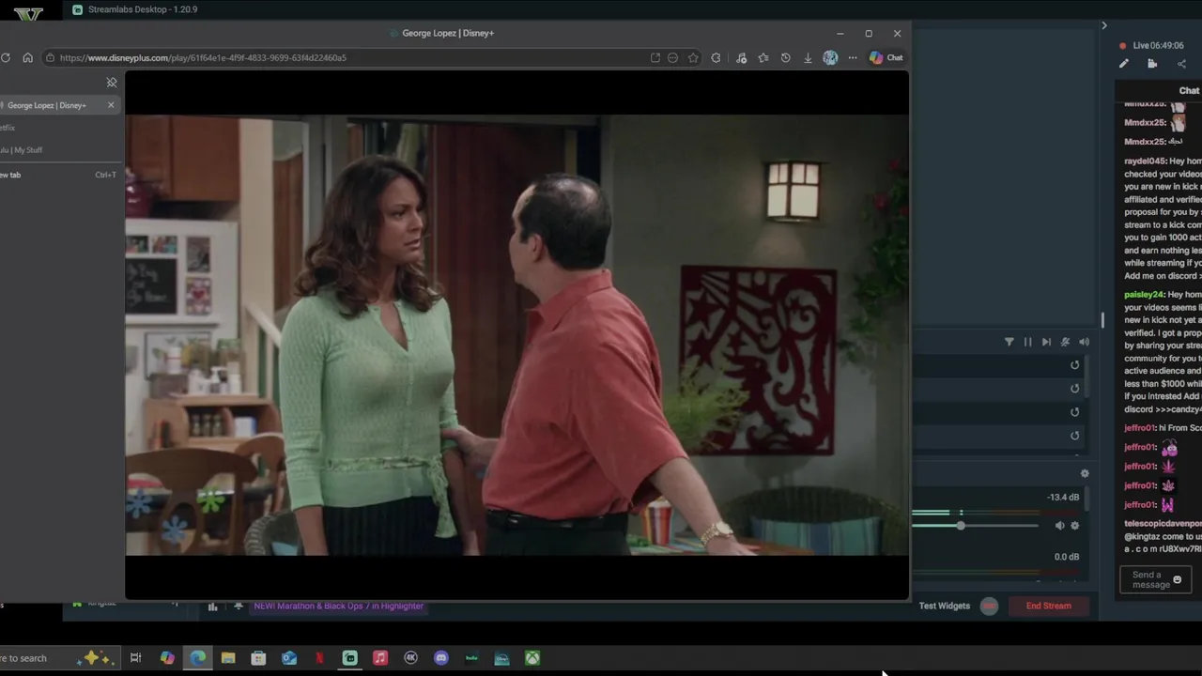Open the chat emoji picker
Viewport: 1202px width, 676px height.
point(1178,579)
